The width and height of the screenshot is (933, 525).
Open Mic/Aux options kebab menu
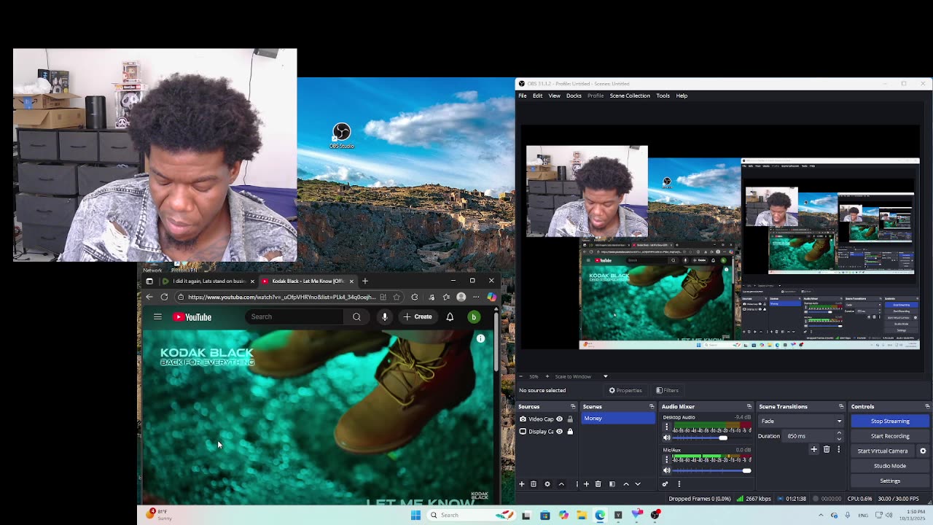[666, 460]
